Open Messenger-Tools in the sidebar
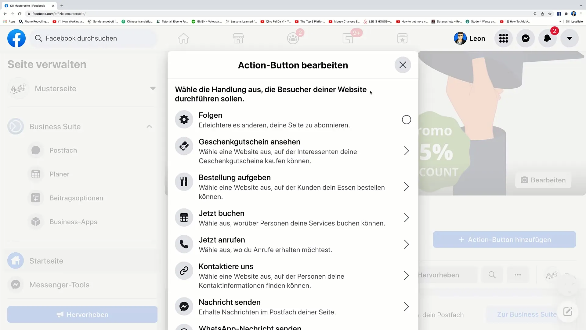586x330 pixels. point(81,285)
